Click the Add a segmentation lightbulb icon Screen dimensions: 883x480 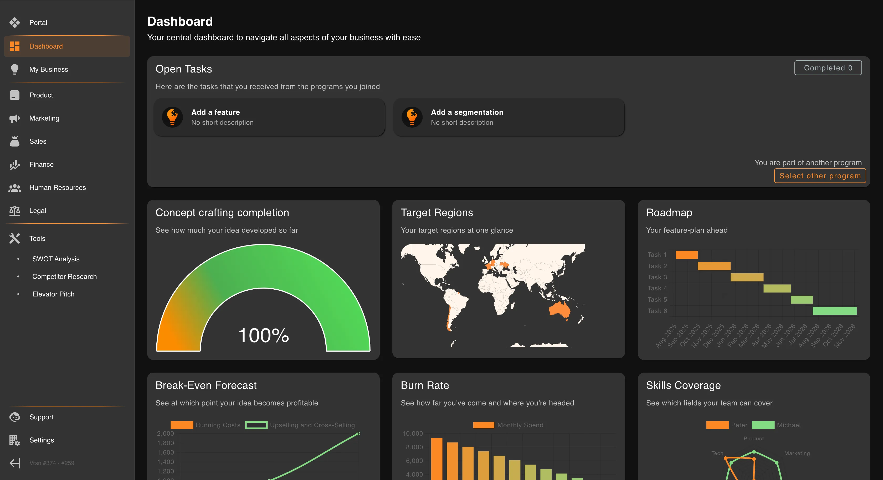(412, 117)
